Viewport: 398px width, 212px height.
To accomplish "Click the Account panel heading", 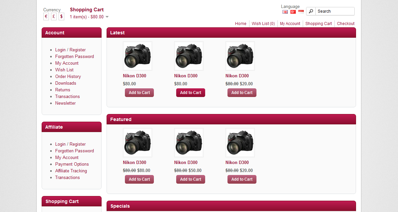I will pos(55,33).
